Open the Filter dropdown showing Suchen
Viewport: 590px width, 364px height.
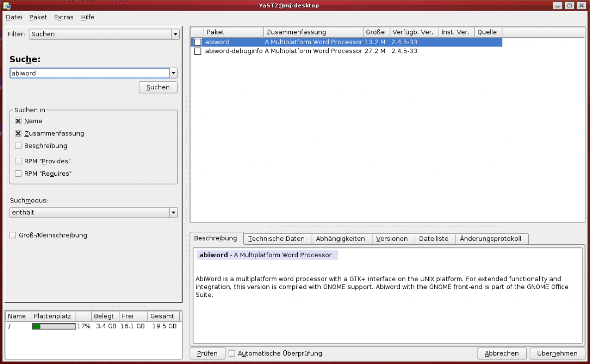pos(104,34)
